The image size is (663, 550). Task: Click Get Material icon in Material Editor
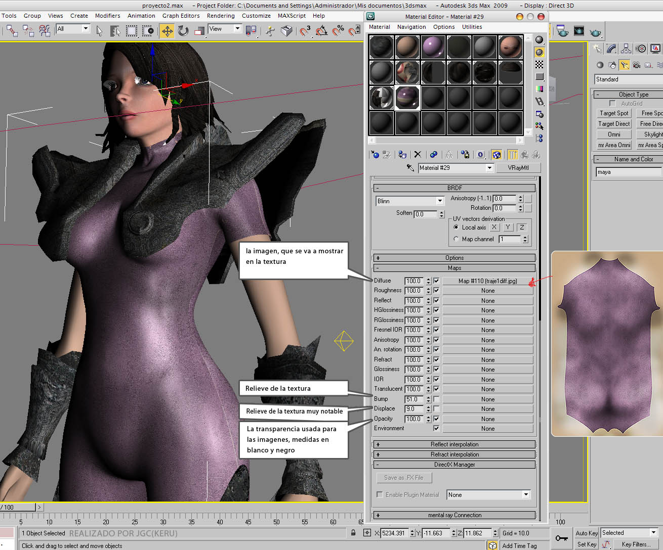click(x=375, y=155)
